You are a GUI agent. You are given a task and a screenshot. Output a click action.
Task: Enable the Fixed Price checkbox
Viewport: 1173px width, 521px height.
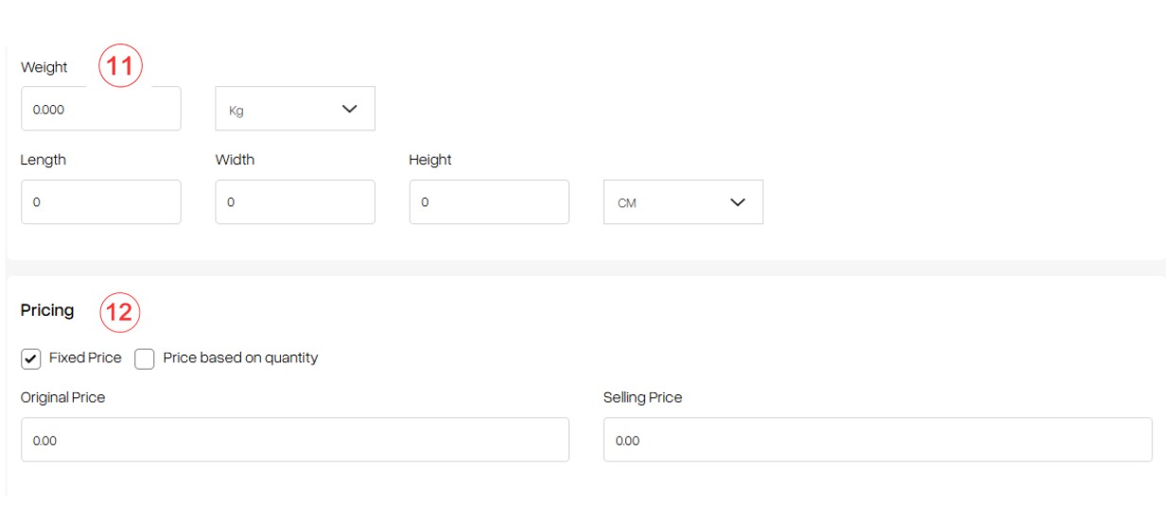coord(30,359)
